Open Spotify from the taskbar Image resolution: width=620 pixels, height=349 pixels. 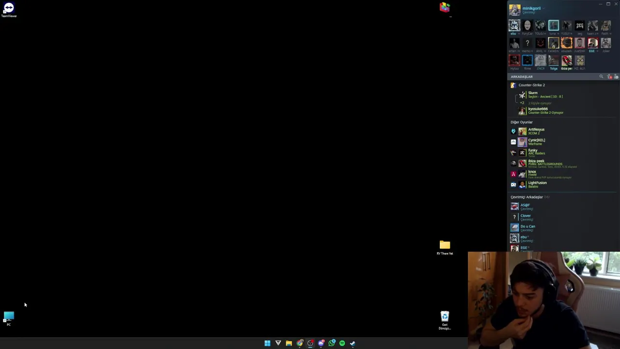[342, 343]
